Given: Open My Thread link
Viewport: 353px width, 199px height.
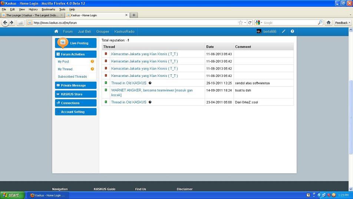Looking at the screenshot, I should [x=65, y=69].
